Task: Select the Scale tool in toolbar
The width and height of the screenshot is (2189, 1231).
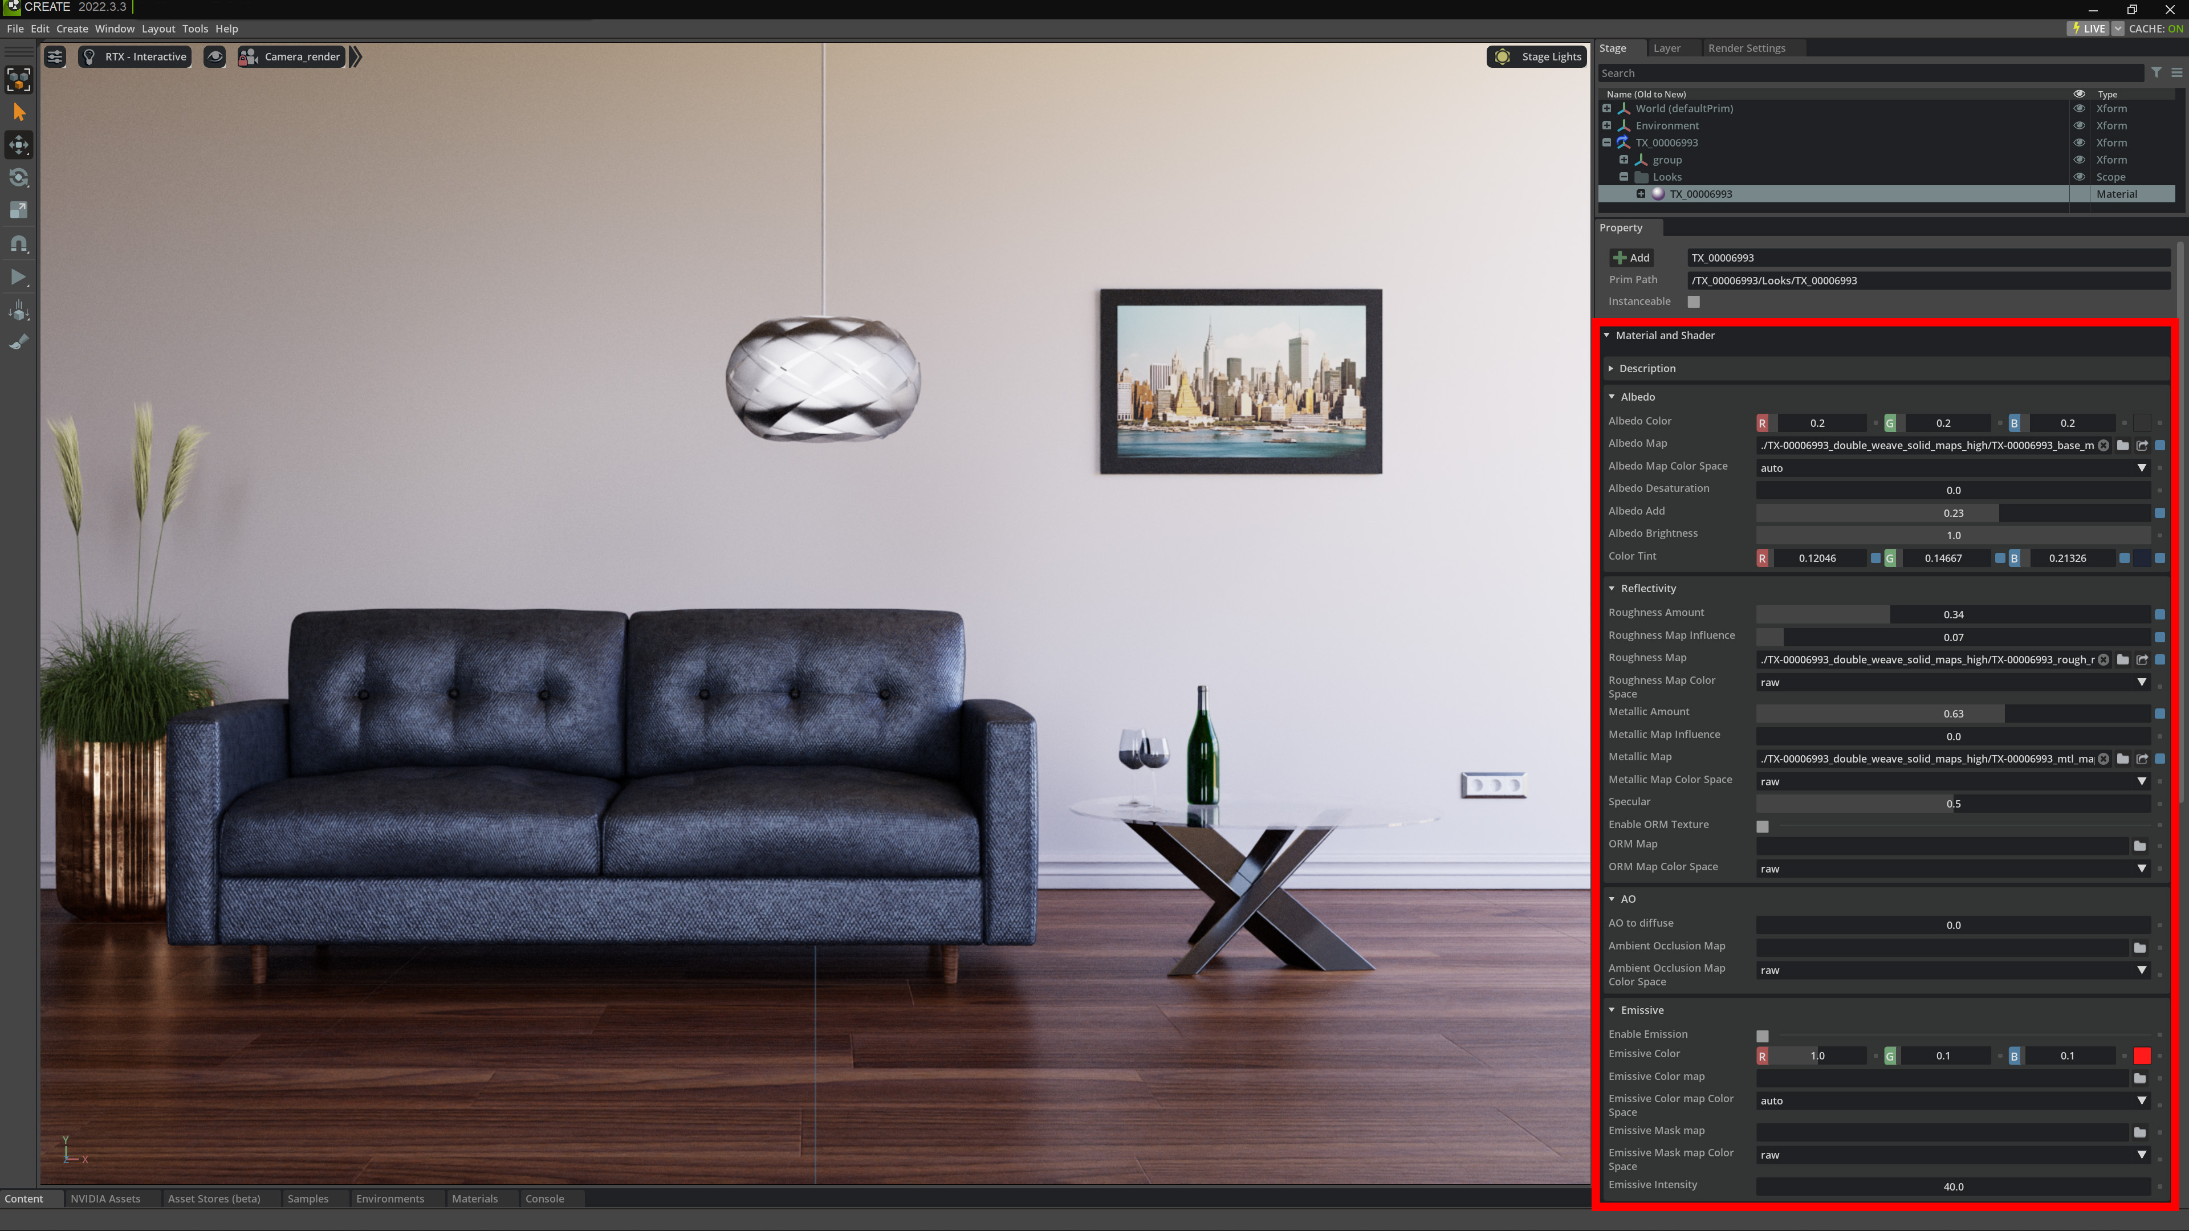Action: [19, 211]
